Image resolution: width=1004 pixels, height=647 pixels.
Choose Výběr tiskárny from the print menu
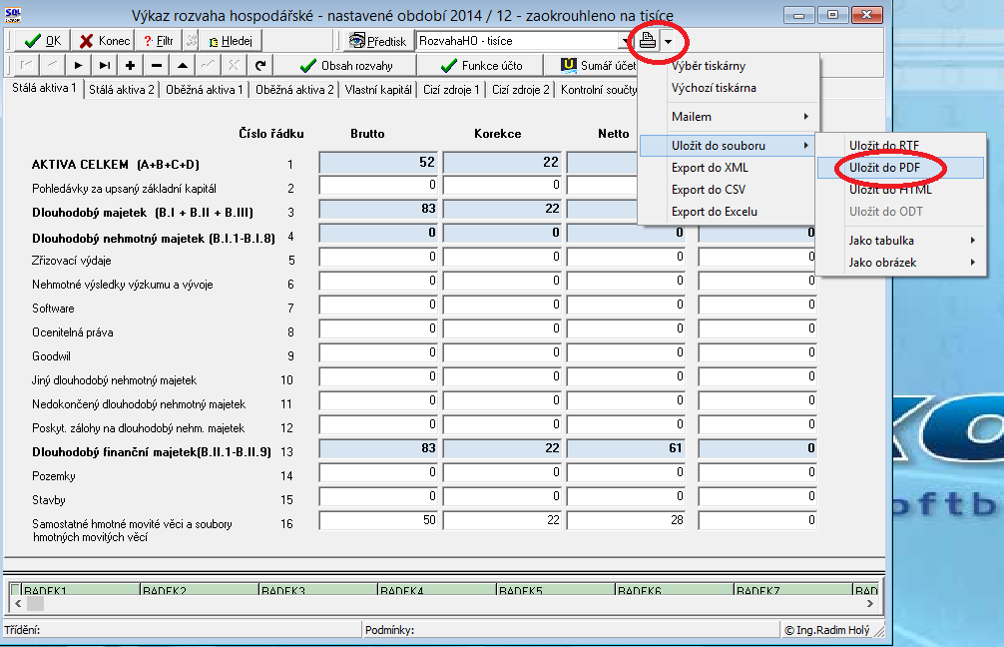click(729, 66)
